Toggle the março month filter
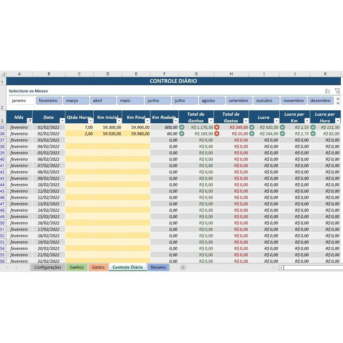Image resolution: width=343 pixels, height=343 pixels. point(76,101)
